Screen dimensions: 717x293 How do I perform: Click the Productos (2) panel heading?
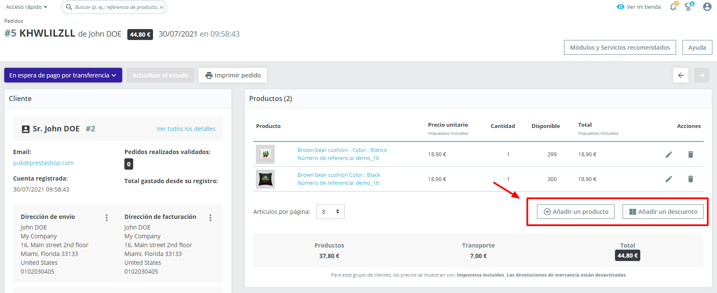pos(271,99)
